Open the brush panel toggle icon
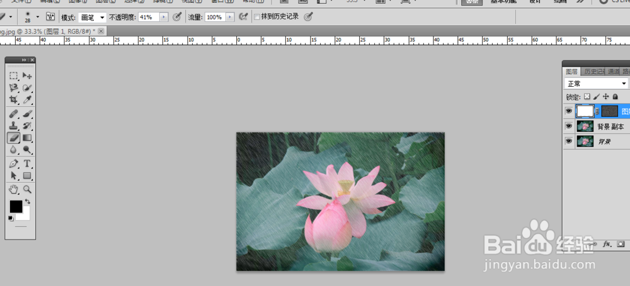This screenshot has height=286, width=630. coord(50,17)
